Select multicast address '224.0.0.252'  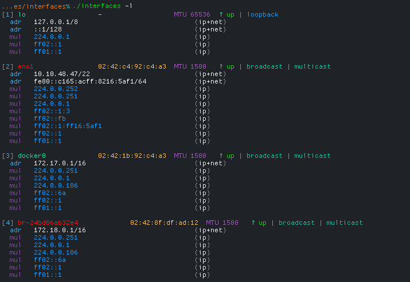click(56, 89)
